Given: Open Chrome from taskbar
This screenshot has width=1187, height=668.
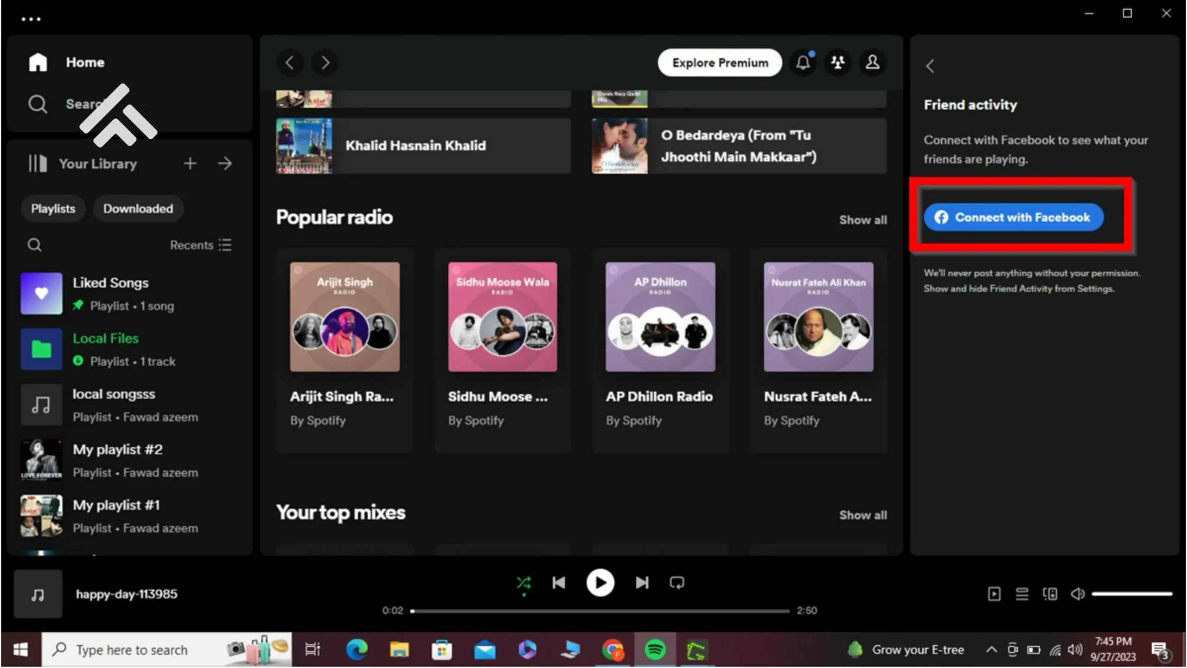Looking at the screenshot, I should [613, 650].
